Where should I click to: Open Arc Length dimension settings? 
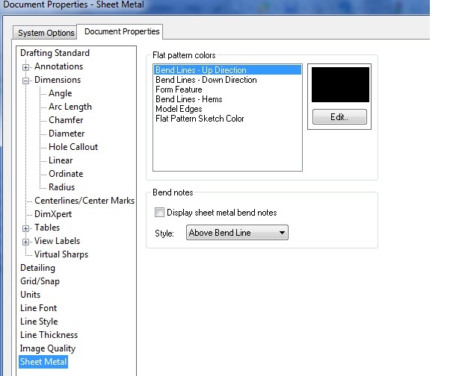coord(70,107)
